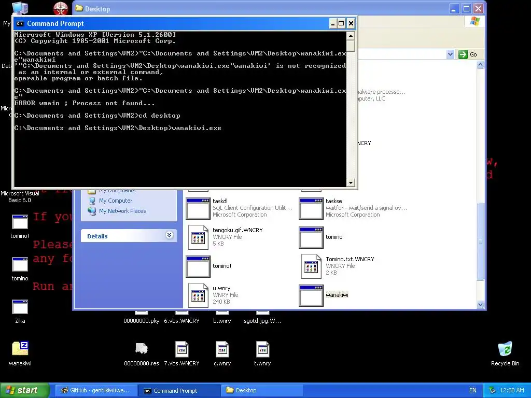531x398 pixels.
Task: Select tengoku.gif.WNCRY file icon
Action: tap(198, 237)
